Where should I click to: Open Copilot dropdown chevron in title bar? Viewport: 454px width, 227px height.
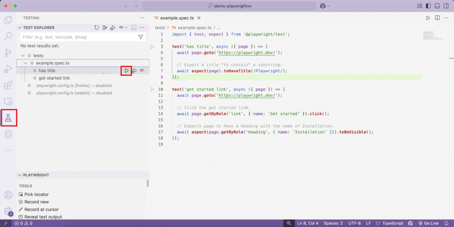pyautogui.click(x=328, y=6)
